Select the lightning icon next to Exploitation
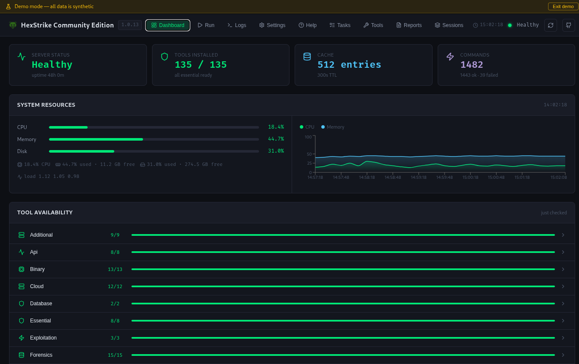 tap(21, 338)
